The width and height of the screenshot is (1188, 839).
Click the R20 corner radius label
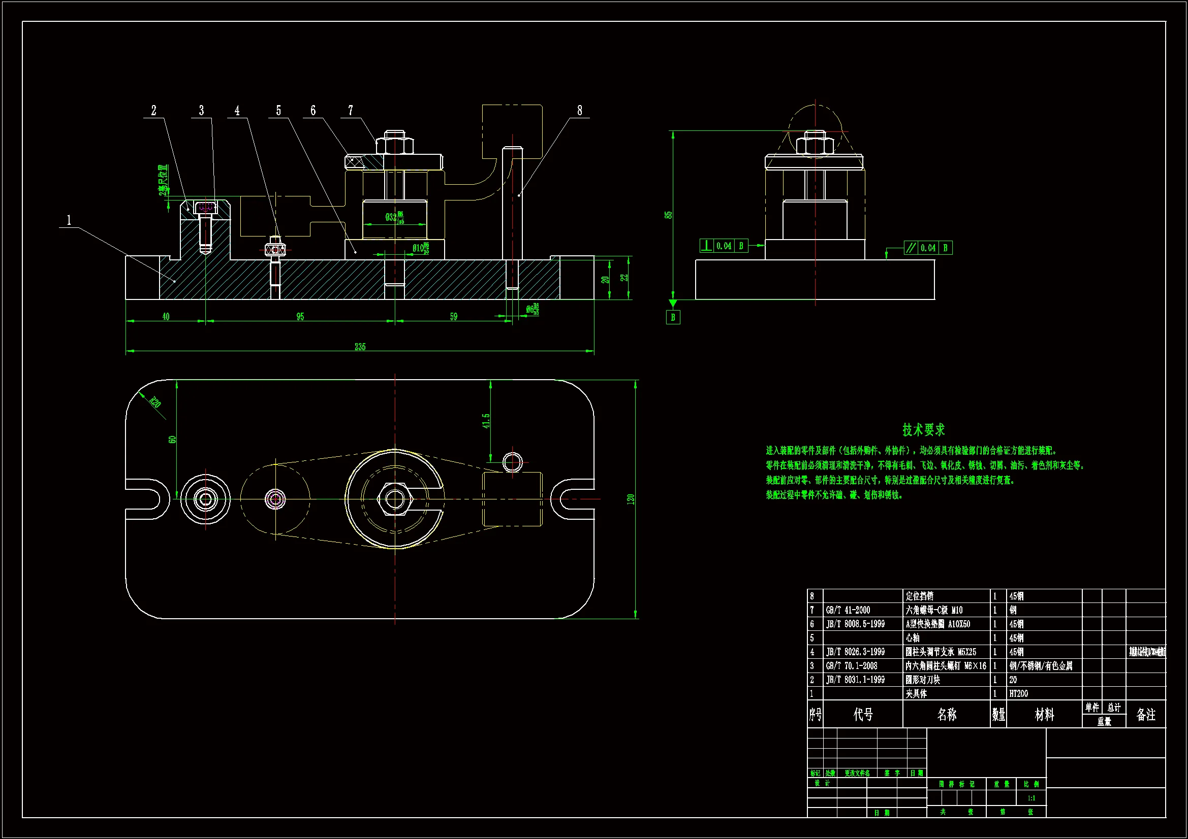pyautogui.click(x=154, y=401)
